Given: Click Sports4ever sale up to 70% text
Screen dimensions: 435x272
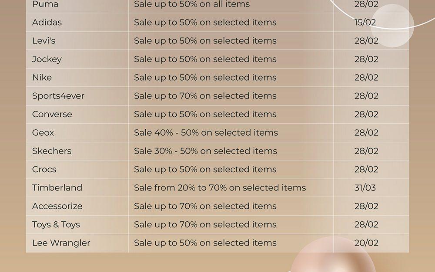Looking at the screenshot, I should click(205, 96).
